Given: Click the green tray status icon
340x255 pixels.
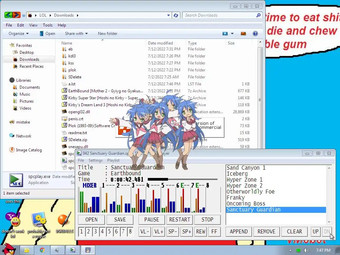Looking at the screenshot, I should 298,250.
